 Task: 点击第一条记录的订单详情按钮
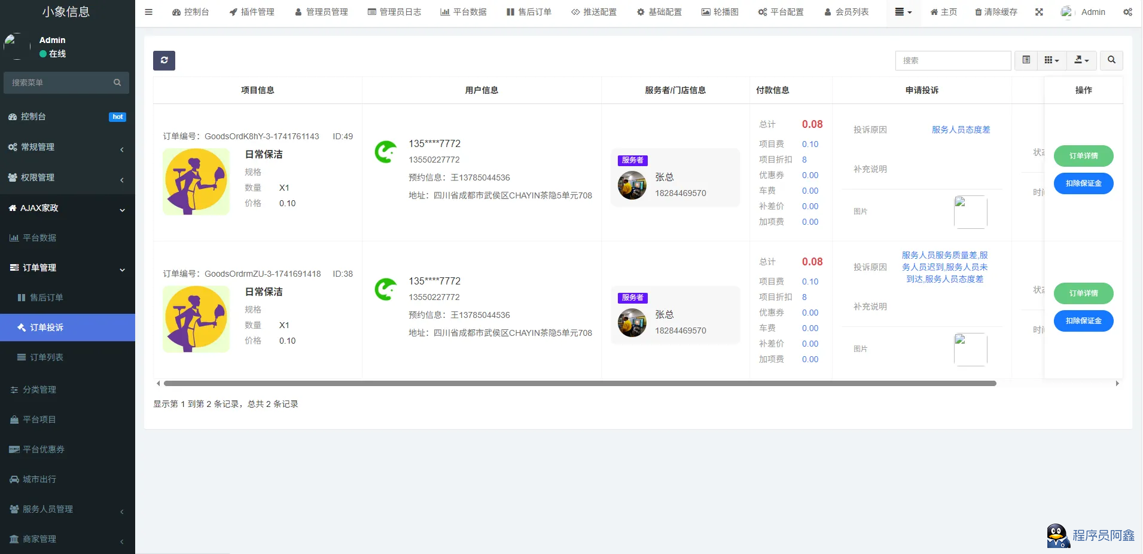tap(1084, 155)
